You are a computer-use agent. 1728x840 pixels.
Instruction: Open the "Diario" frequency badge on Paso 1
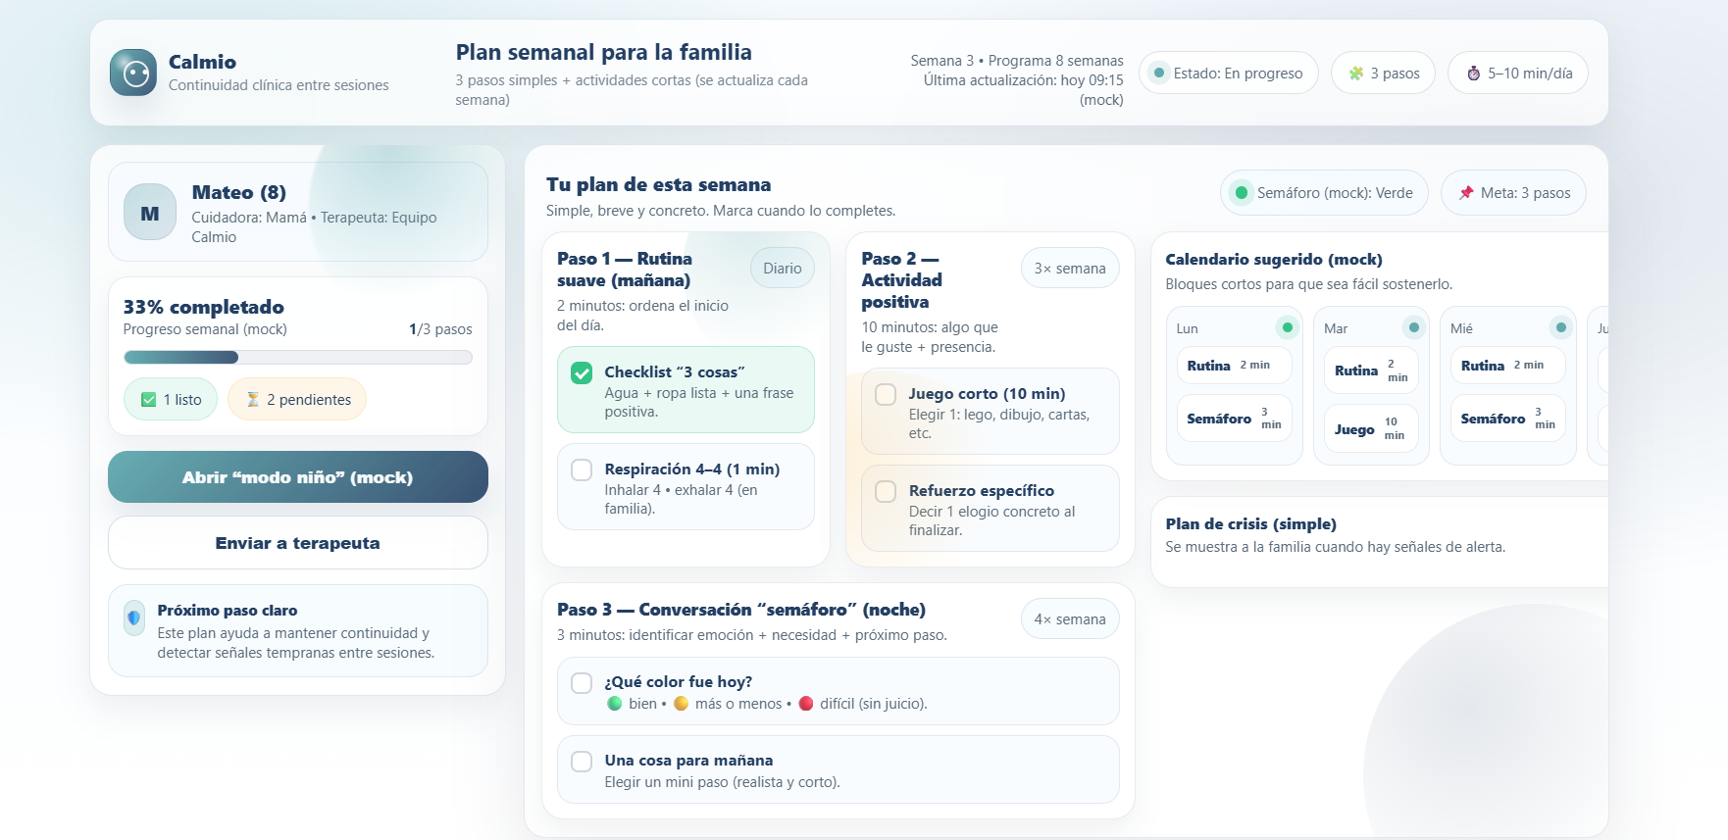tap(782, 267)
